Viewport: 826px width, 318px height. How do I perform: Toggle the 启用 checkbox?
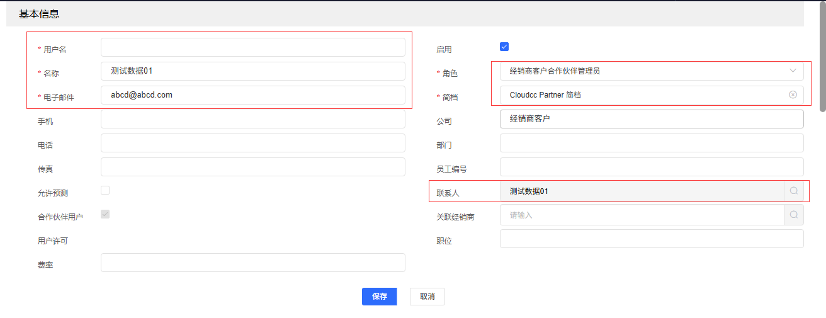[x=504, y=47]
